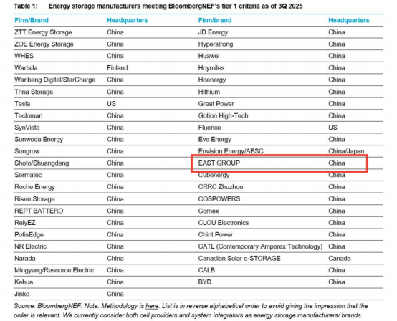Click Canadian Solar e-STORAGE entry

coord(239,258)
